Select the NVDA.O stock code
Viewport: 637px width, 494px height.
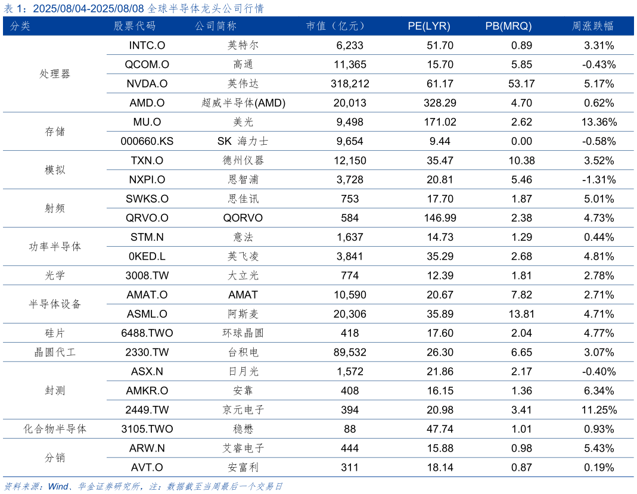pos(147,83)
